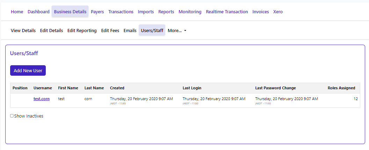Switch to the Emails tab
This screenshot has width=369, height=150.
click(130, 30)
